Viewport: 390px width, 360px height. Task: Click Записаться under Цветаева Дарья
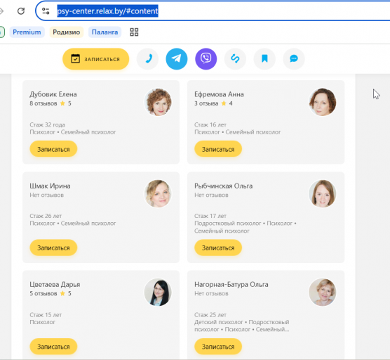(53, 347)
